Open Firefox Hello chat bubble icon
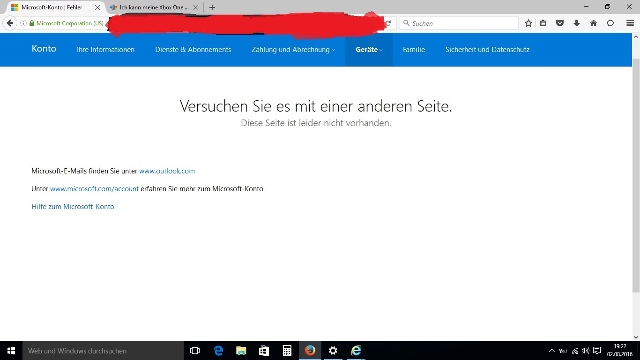 coord(610,23)
